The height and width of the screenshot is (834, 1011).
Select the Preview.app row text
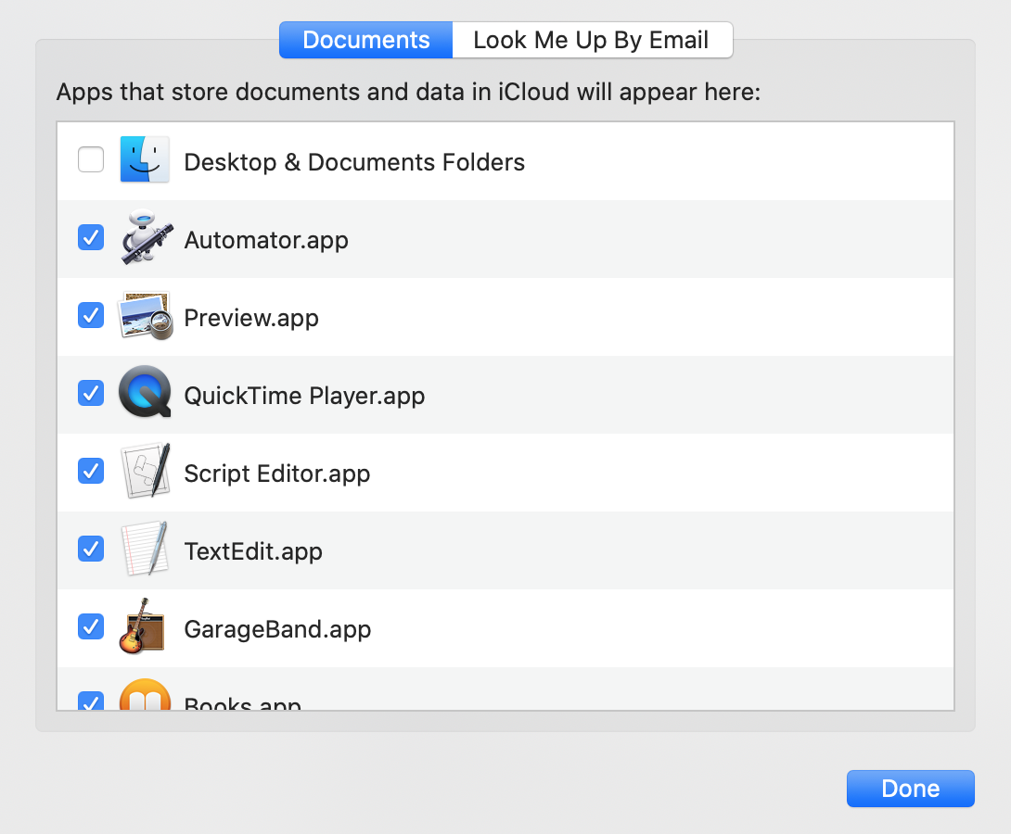coord(251,319)
